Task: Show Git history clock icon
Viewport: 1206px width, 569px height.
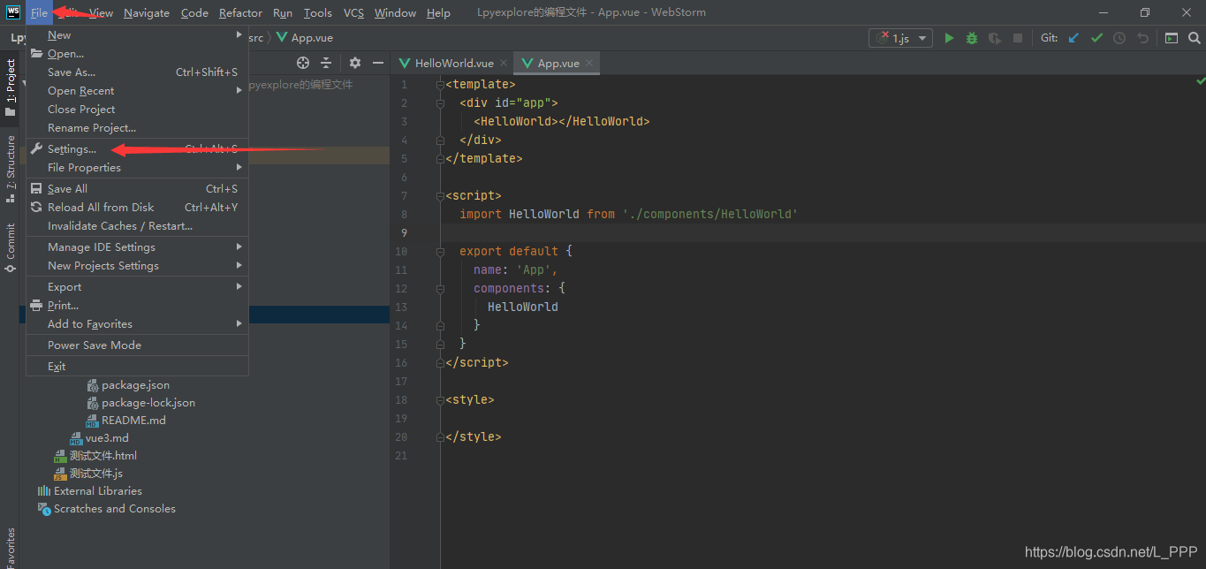Action: 1119,38
